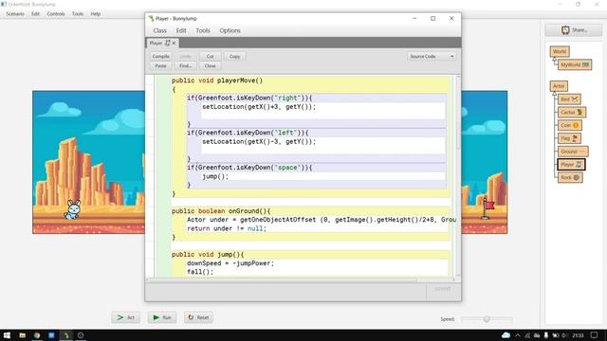Open the Edit menu in Greenfoot main window
The image size is (607, 341).
click(36, 14)
